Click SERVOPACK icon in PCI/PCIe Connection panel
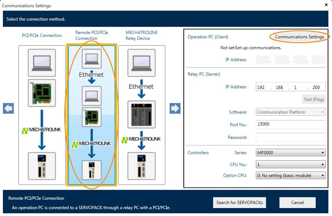 [x=42, y=166]
